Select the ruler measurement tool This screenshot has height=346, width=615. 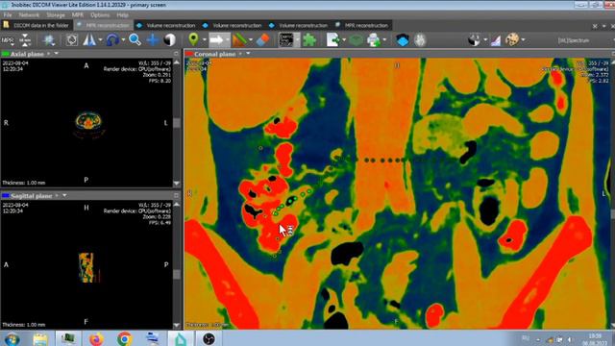239,40
